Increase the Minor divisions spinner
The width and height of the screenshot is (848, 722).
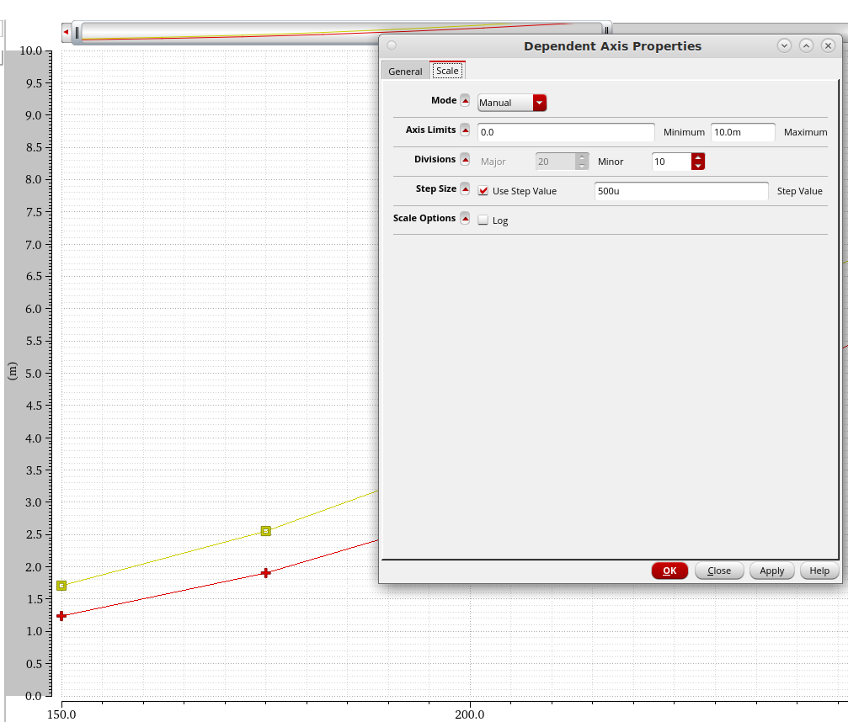(698, 157)
